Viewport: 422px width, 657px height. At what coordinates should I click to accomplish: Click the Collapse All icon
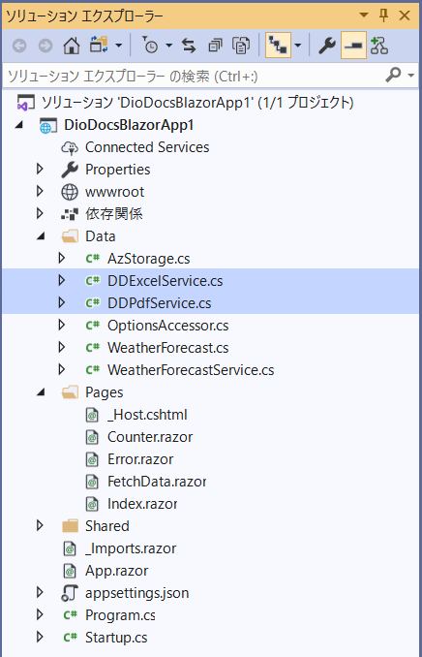pyautogui.click(x=216, y=46)
